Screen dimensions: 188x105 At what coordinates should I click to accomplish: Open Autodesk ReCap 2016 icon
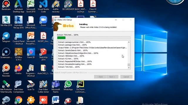coord(19,22)
